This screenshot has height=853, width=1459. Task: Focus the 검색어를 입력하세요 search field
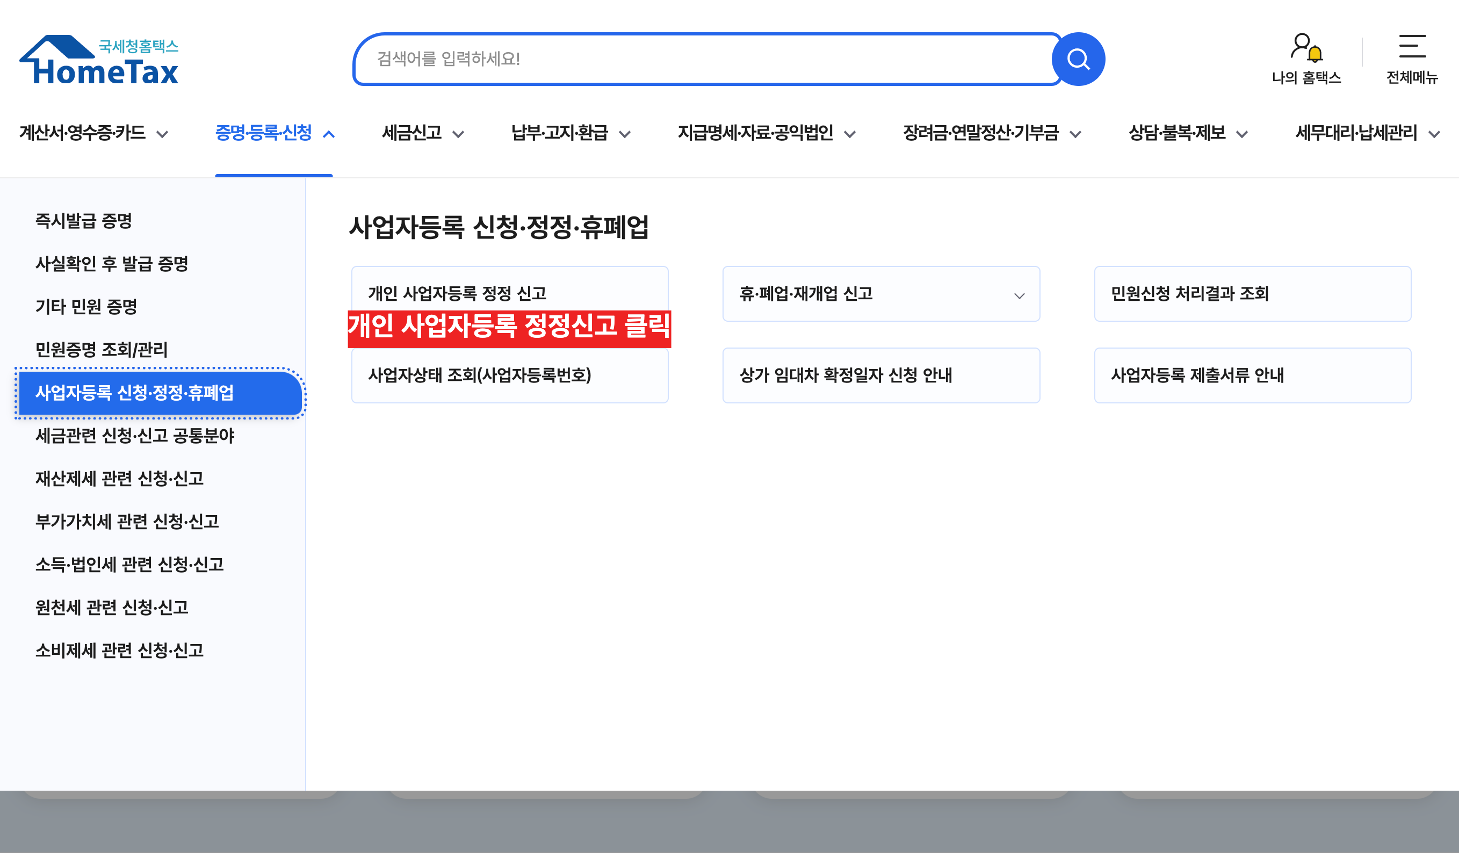(707, 59)
